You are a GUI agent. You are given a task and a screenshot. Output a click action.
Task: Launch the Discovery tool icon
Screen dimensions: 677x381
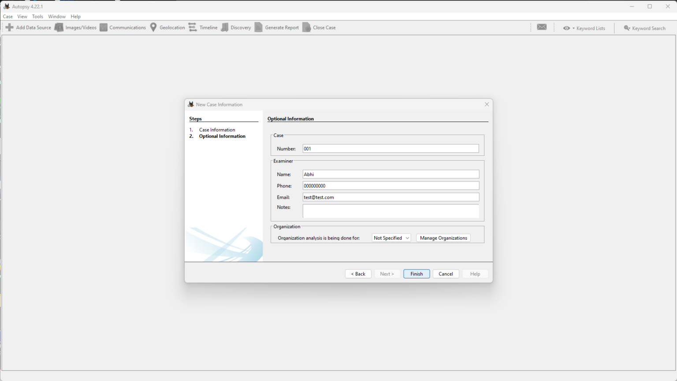tap(225, 27)
